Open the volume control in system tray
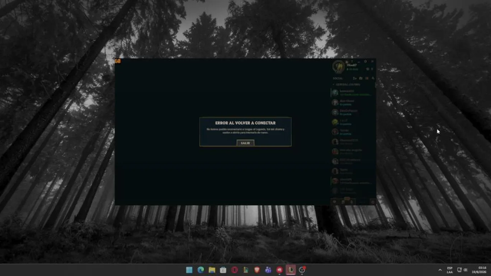The width and height of the screenshot is (491, 276). click(465, 270)
